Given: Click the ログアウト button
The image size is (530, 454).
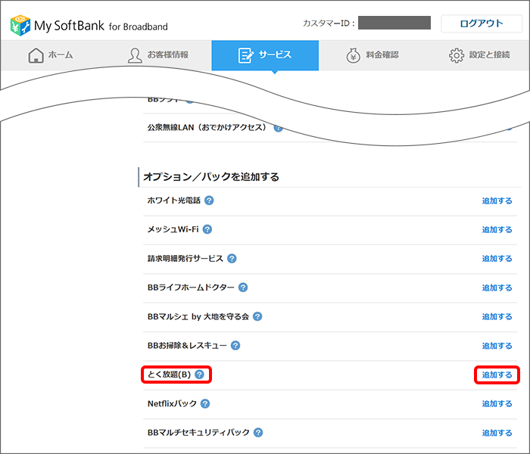Looking at the screenshot, I should point(482,23).
